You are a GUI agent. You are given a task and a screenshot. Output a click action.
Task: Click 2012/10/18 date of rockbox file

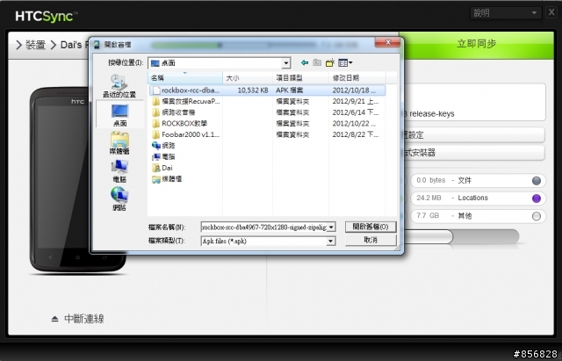(354, 90)
